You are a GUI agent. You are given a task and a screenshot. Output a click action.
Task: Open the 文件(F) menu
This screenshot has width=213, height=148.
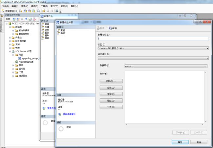5,6
